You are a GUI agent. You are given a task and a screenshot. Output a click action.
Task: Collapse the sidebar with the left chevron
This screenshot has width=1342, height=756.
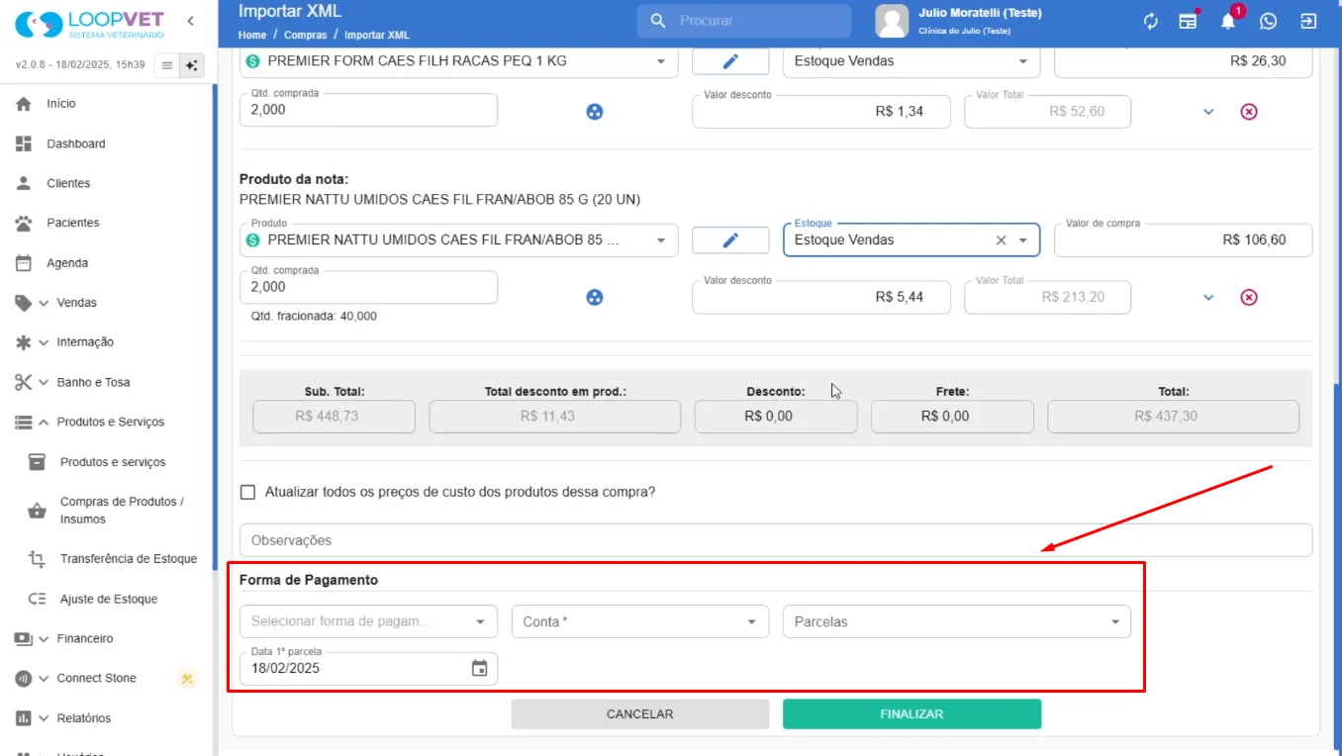pyautogui.click(x=190, y=21)
